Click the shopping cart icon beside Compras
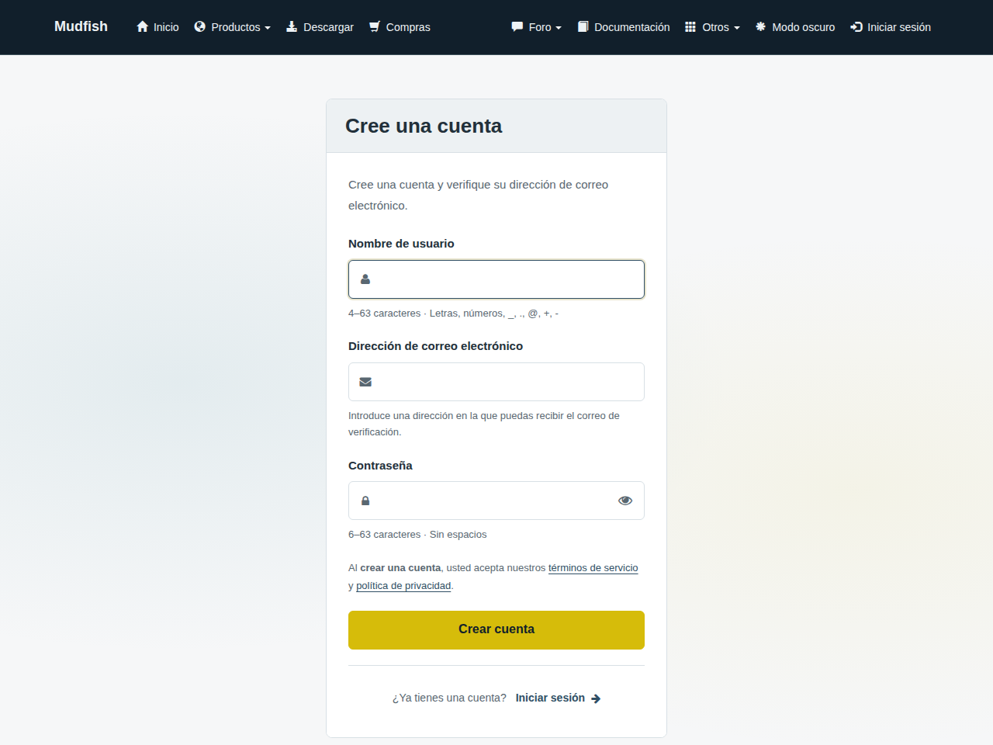This screenshot has height=745, width=993. [x=375, y=26]
